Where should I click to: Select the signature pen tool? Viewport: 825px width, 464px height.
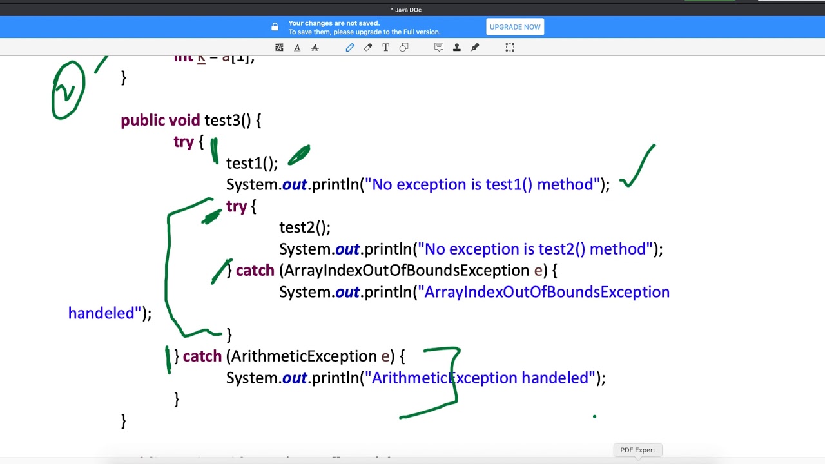475,47
